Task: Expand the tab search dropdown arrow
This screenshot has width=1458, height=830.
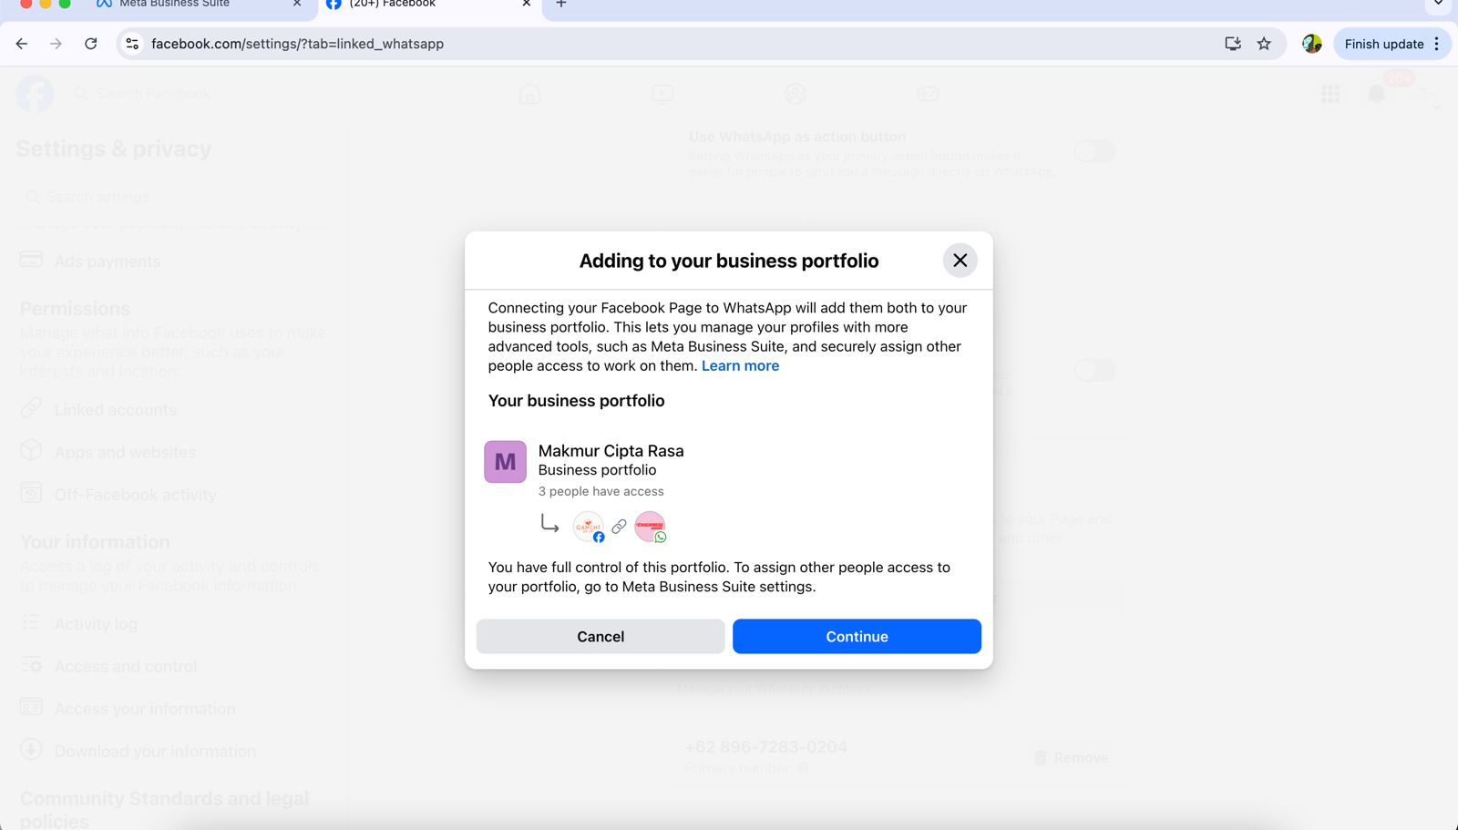Action: [x=1438, y=5]
